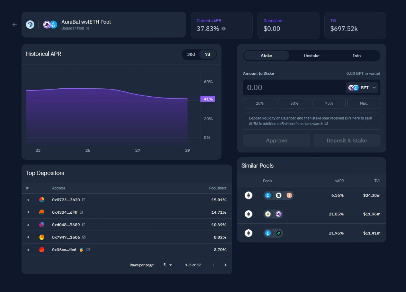Select 50% stake amount preset
The image size is (406, 292).
point(294,103)
